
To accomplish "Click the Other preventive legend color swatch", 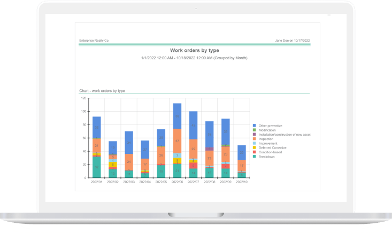I will 254,126.
